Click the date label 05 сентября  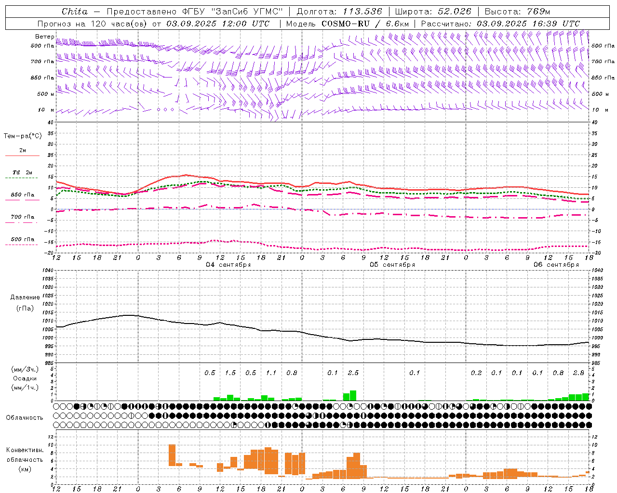pos(392,265)
